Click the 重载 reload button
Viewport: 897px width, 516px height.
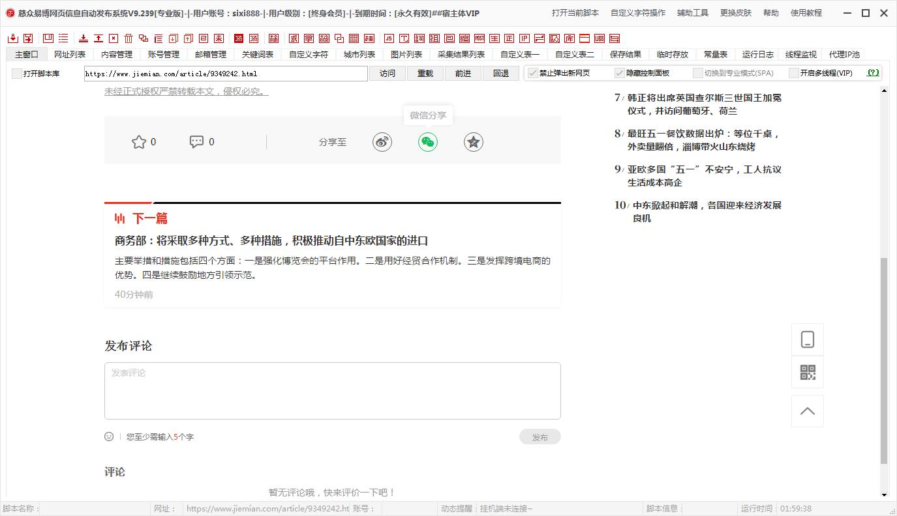point(425,74)
